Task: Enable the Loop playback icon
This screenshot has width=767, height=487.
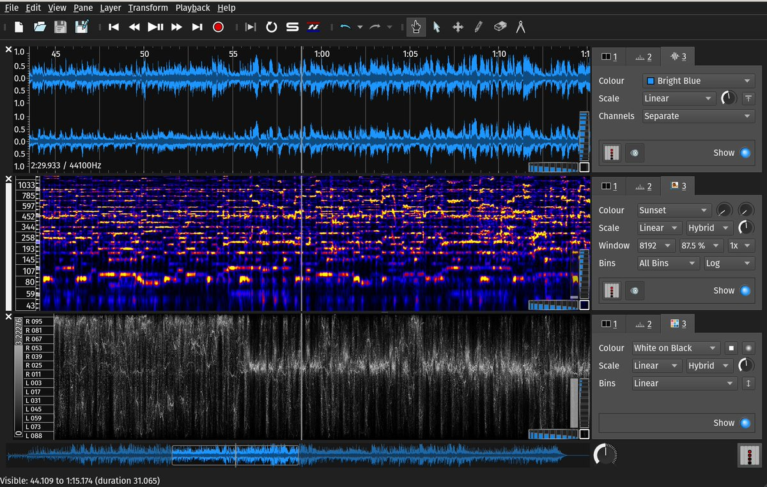Action: click(x=272, y=27)
